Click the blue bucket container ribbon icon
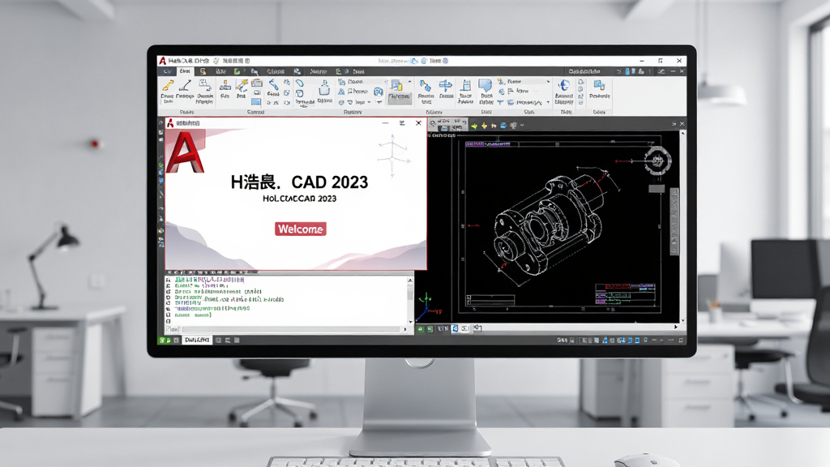 [324, 88]
